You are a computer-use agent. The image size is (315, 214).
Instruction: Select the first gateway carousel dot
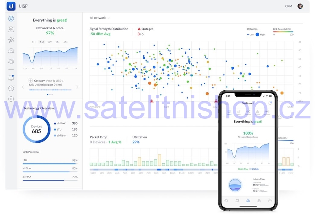pos(48,95)
